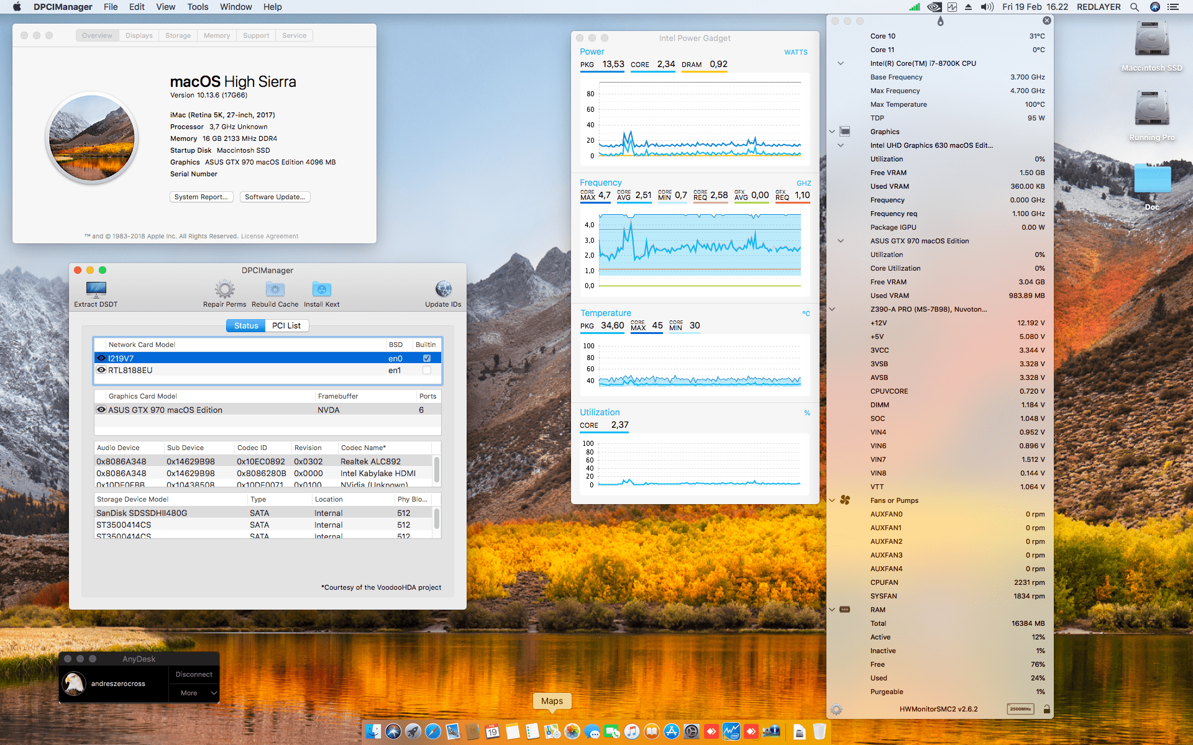Select the Realtek ALC892 audio row

[x=264, y=461]
